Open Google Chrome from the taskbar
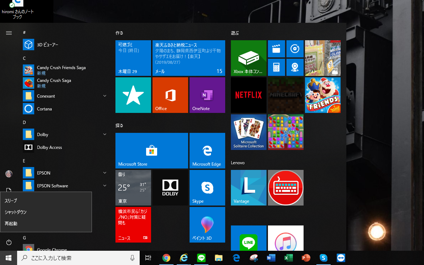The image size is (424, 265). tap(166, 258)
